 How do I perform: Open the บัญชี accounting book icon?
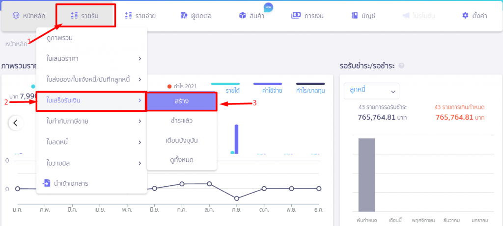pos(355,16)
